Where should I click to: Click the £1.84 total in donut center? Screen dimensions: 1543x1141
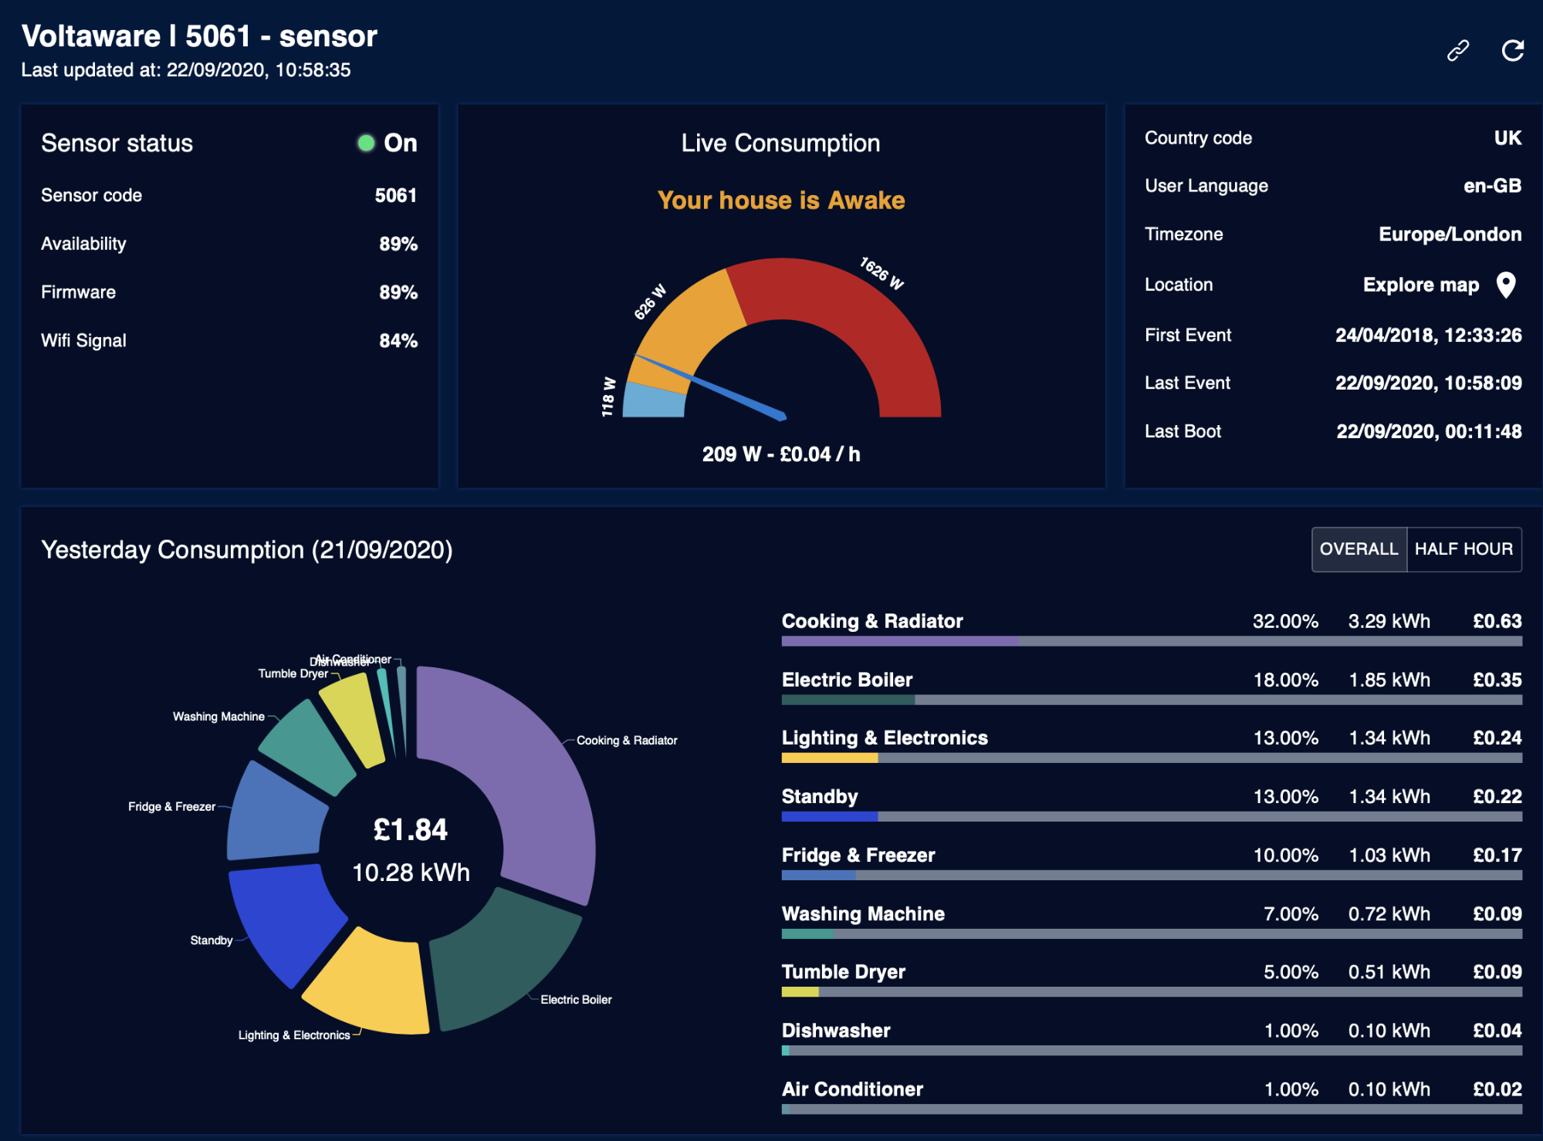tap(411, 830)
